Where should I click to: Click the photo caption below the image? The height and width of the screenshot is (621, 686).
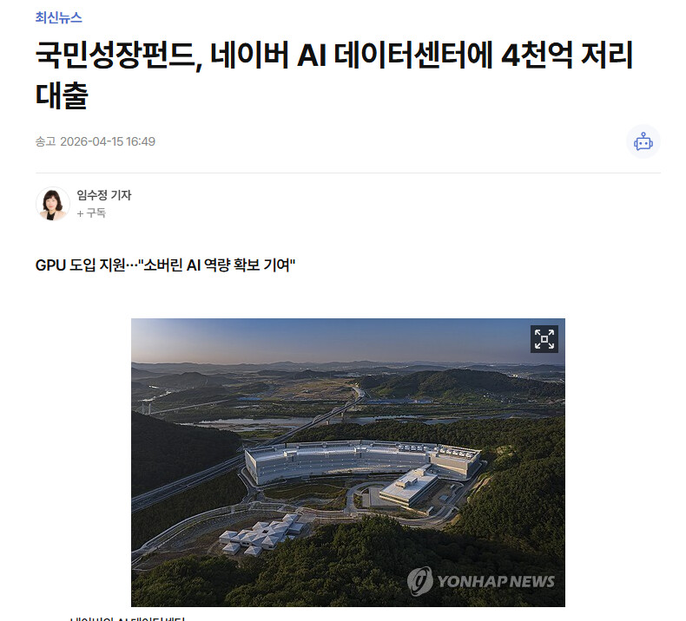point(128,618)
